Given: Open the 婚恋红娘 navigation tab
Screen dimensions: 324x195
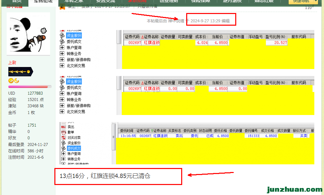Looking at the screenshot, I should pos(264,1).
